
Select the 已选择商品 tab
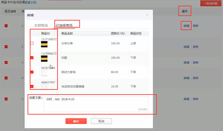(x=64, y=25)
